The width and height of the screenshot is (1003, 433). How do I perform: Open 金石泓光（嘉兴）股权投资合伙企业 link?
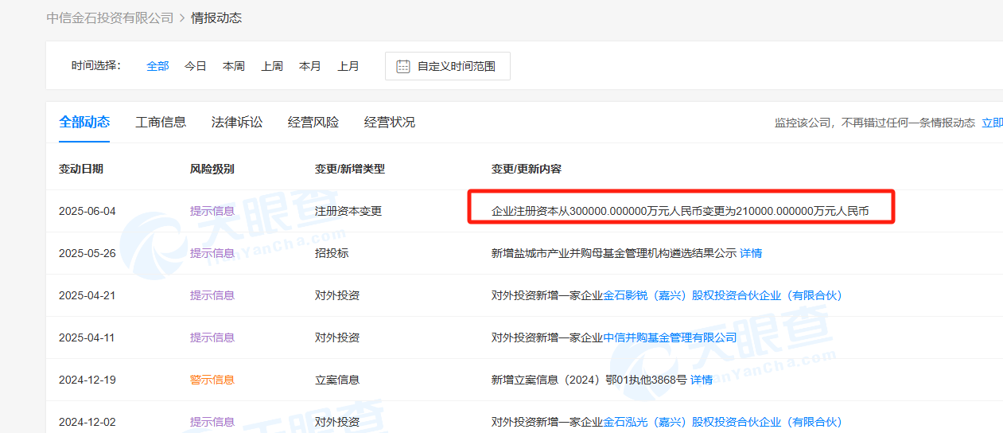pyautogui.click(x=722, y=422)
